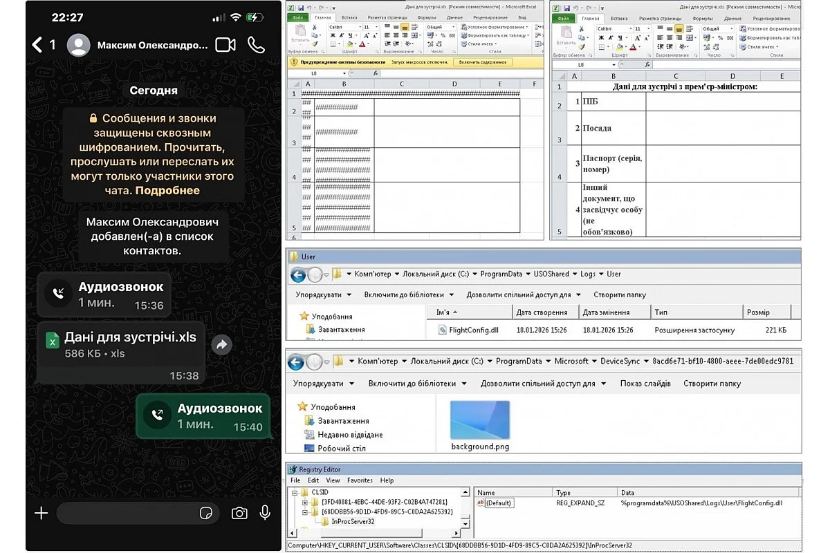Open the Calibri font dropdown in the left Excel
Viewport: 830px width, 553px height.
coord(359,28)
